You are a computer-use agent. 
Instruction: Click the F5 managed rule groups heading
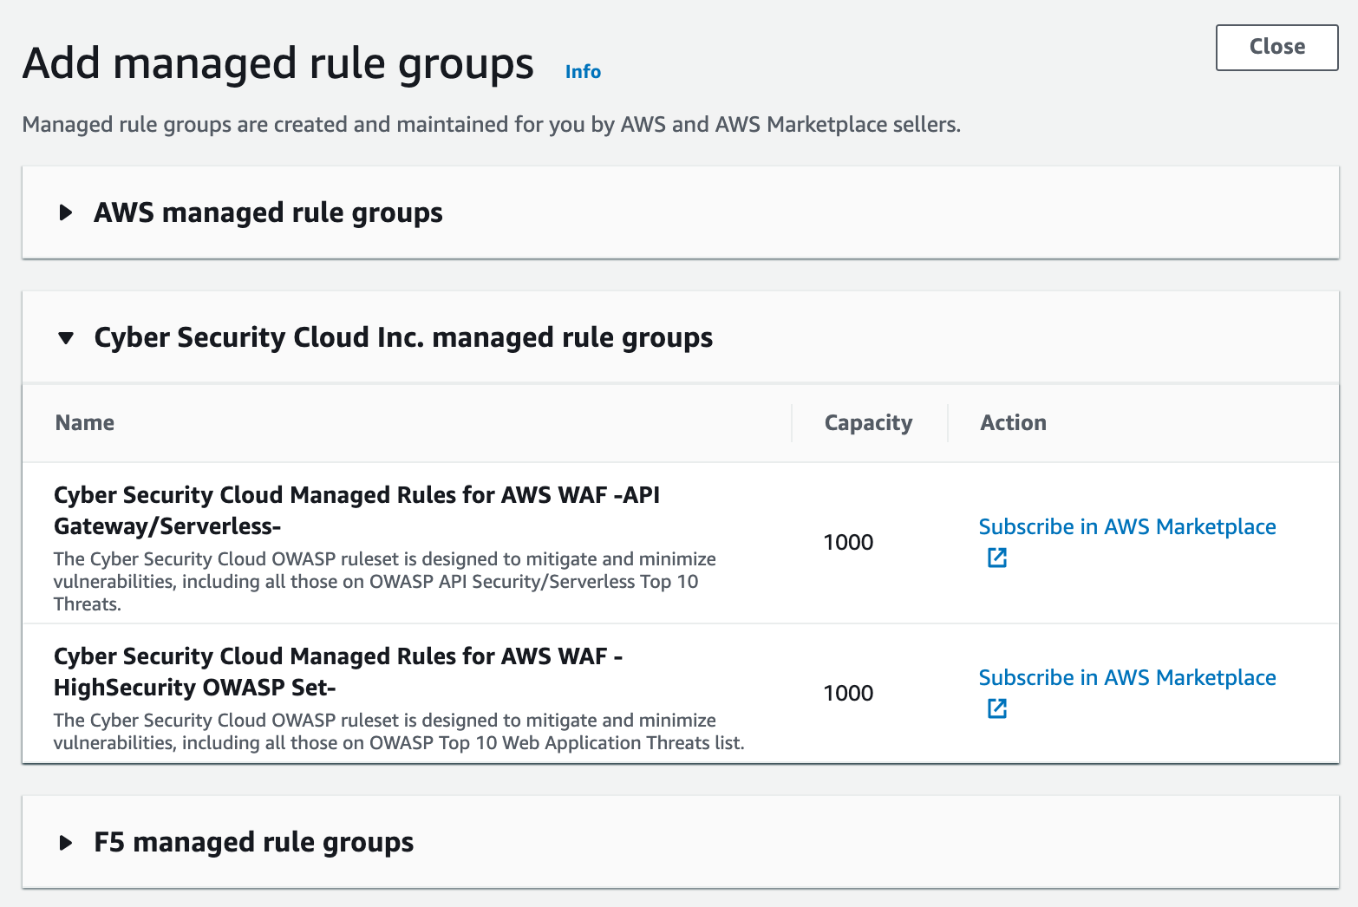point(253,842)
